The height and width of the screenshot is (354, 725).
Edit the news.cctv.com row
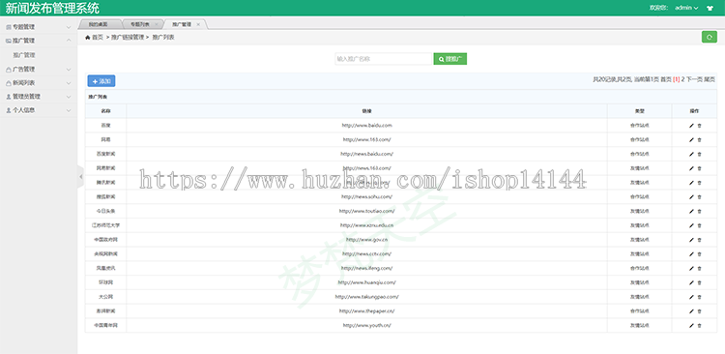point(691,254)
